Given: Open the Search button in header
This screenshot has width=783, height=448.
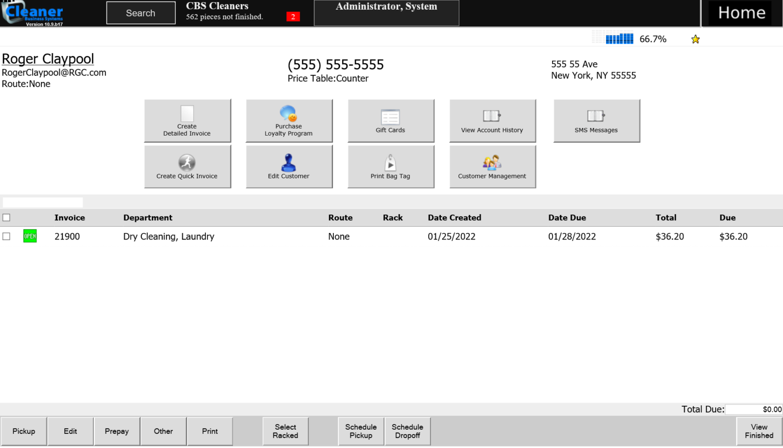Looking at the screenshot, I should click(x=141, y=13).
